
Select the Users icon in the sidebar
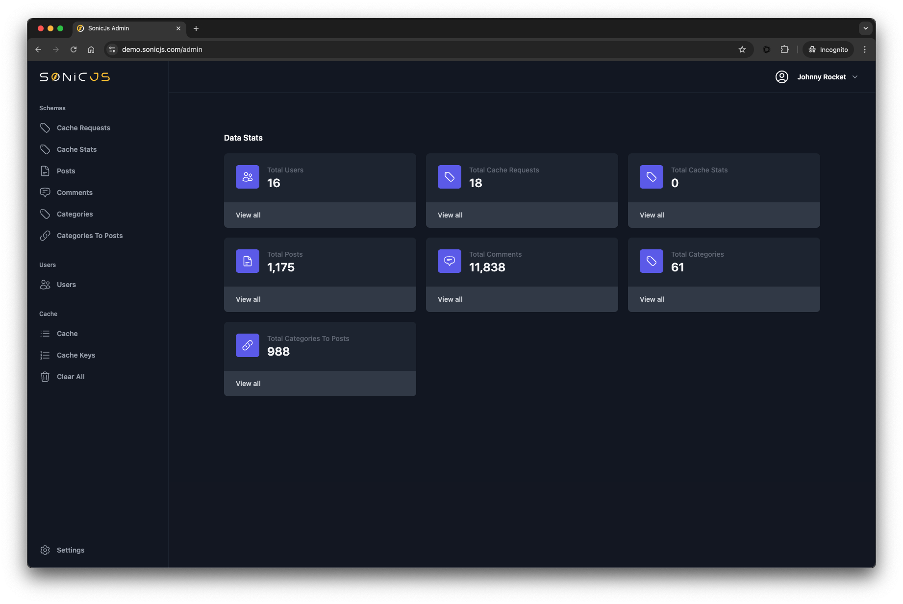(45, 284)
